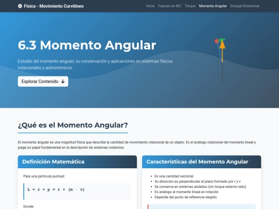This screenshot has width=279, height=209.
Task: Select the Momento Angular nav item
Action: pyautogui.click(x=213, y=6)
